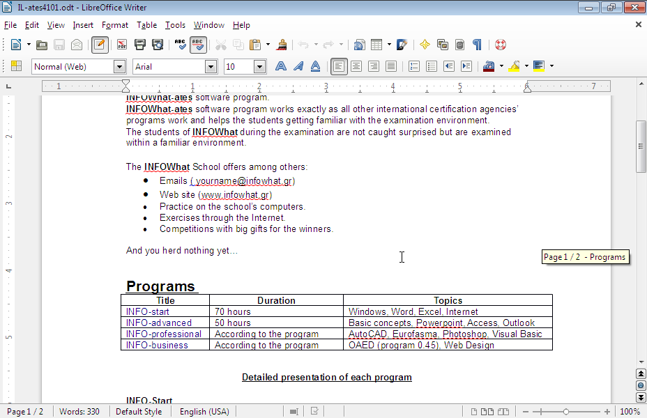Expand the Paste options dropdown arrow
The image size is (647, 418).
click(x=268, y=45)
